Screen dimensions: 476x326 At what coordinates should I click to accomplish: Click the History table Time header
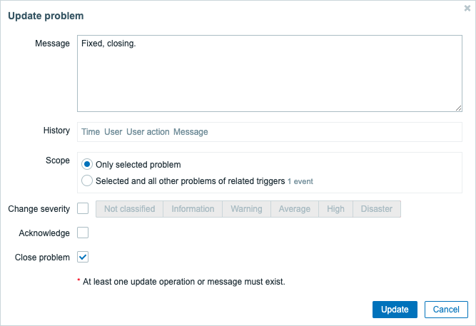91,132
